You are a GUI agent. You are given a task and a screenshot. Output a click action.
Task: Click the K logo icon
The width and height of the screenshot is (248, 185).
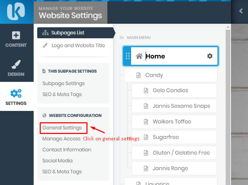click(16, 11)
